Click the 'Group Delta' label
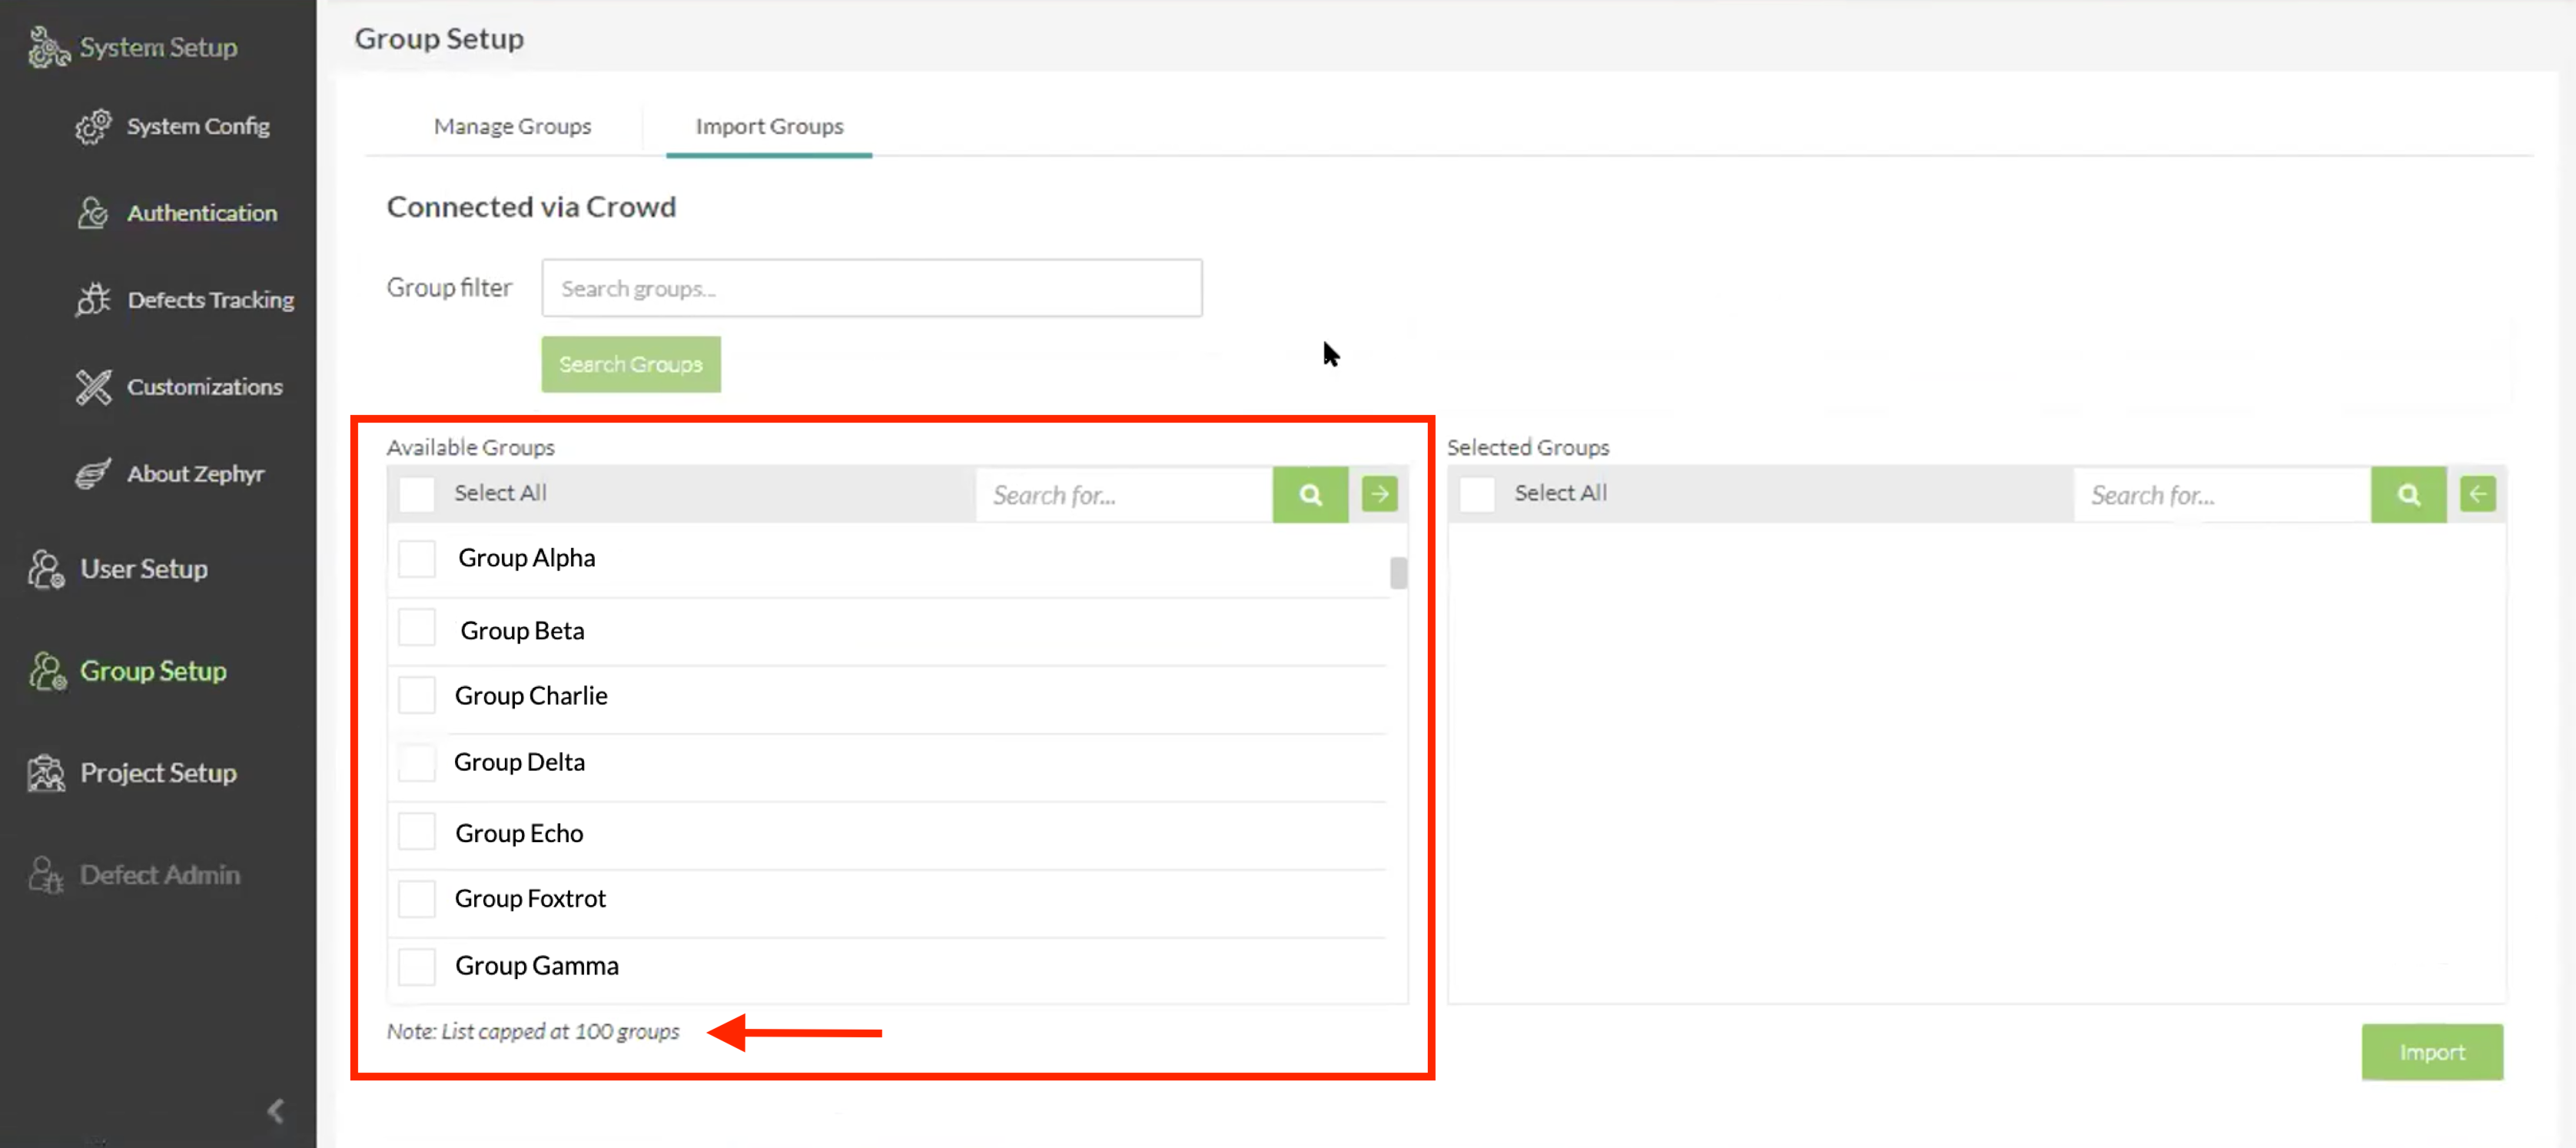The height and width of the screenshot is (1148, 2576). click(x=519, y=762)
